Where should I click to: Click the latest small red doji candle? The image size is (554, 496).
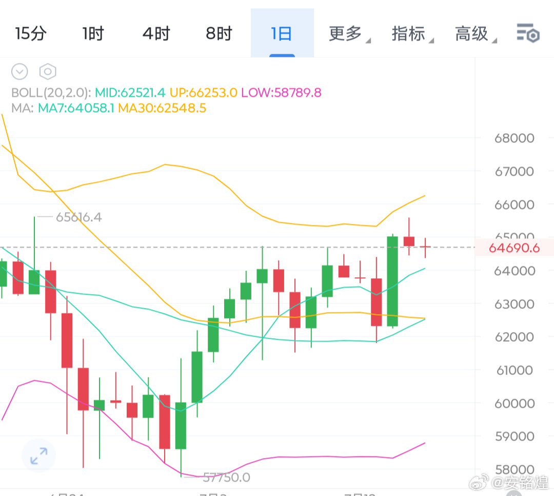425,247
